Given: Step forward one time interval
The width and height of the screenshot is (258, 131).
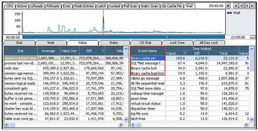Looking at the screenshot, I should 247,6.
